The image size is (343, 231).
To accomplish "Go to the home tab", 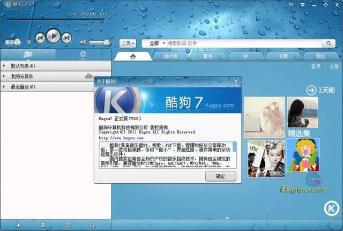I will coord(133,56).
